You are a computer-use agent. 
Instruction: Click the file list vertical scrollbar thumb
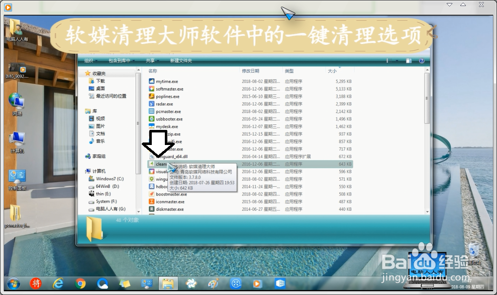(427, 98)
